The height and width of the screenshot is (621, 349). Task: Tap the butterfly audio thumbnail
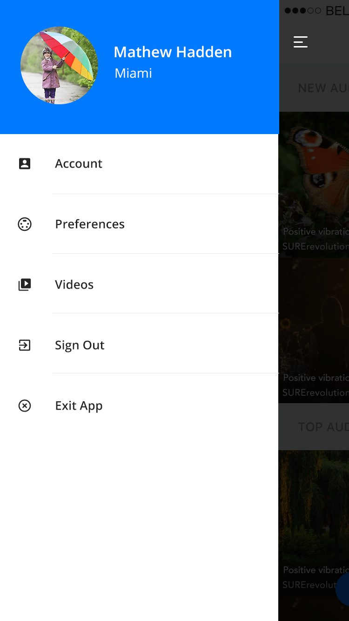[314, 184]
